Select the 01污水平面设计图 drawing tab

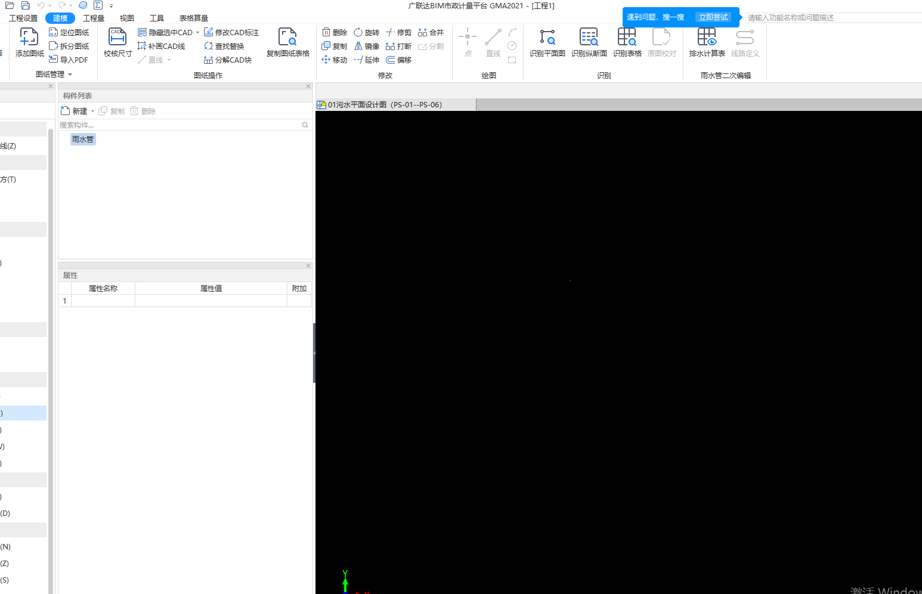click(x=396, y=104)
